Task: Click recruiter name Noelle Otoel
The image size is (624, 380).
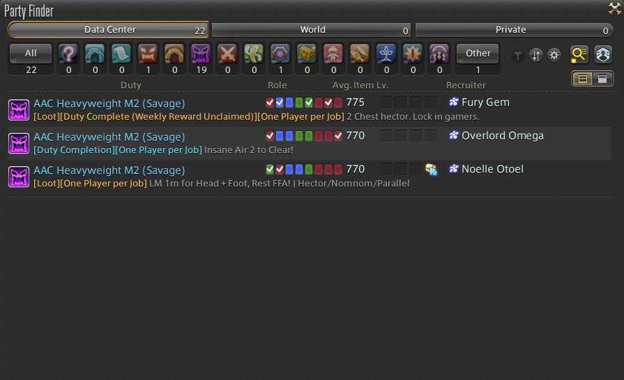Action: point(492,169)
